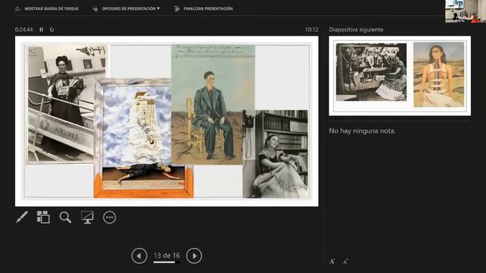Open Opciones de presentación dropdown

pos(126,8)
